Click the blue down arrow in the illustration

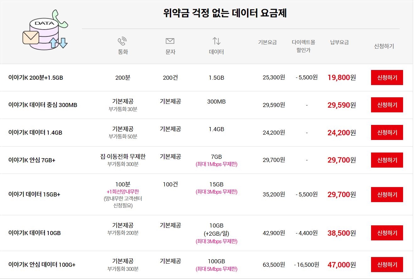point(63,43)
